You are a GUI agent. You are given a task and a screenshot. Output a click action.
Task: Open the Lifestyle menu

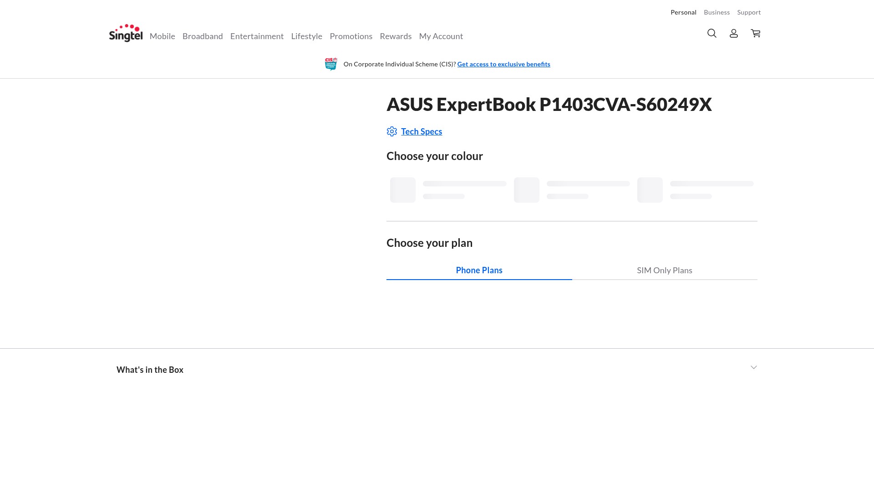(307, 36)
